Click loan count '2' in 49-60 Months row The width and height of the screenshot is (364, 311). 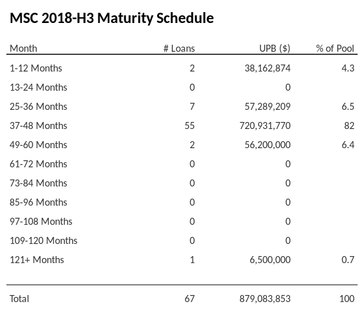point(192,145)
